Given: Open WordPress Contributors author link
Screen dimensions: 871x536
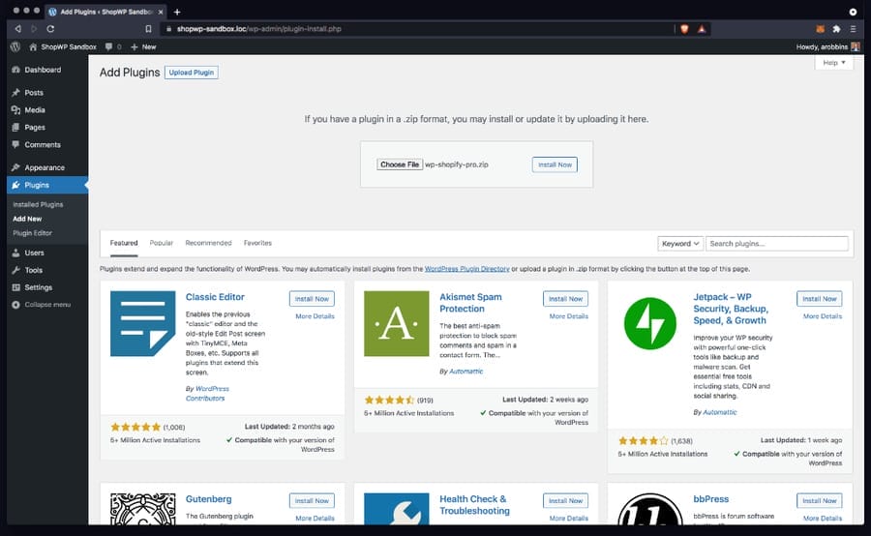Looking at the screenshot, I should click(207, 393).
